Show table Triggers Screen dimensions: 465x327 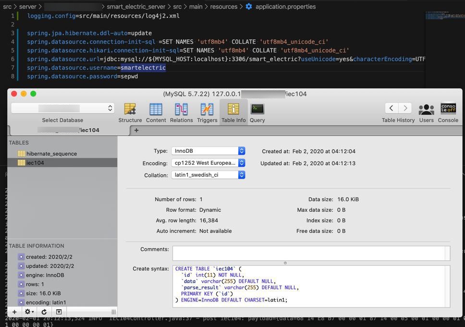[x=207, y=109]
